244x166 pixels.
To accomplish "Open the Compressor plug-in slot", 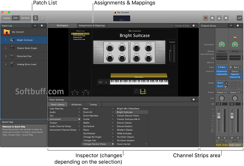I will [x=222, y=71].
